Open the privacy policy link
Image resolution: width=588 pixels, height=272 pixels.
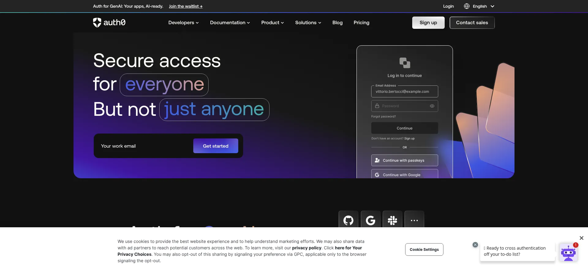pyautogui.click(x=307, y=248)
